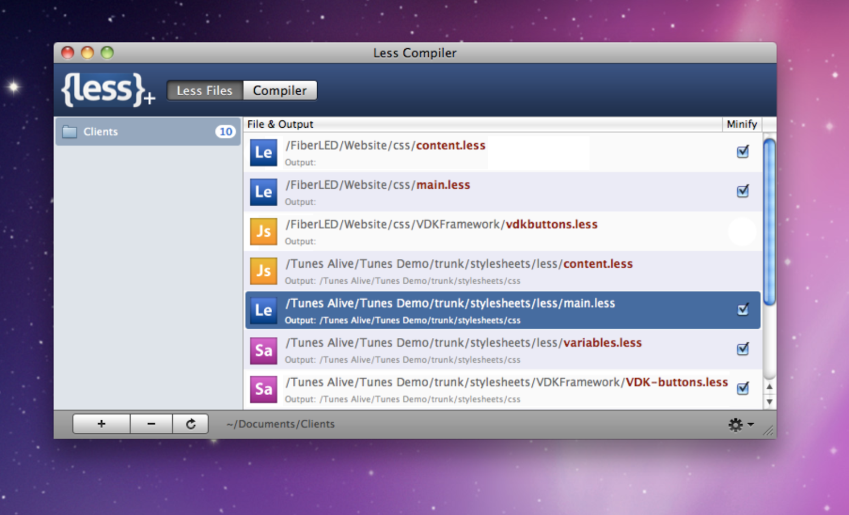Toggle Minify for variables.less

click(x=743, y=348)
